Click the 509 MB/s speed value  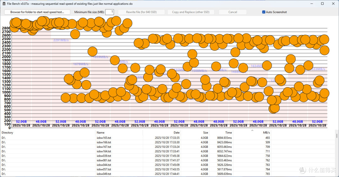(268, 142)
